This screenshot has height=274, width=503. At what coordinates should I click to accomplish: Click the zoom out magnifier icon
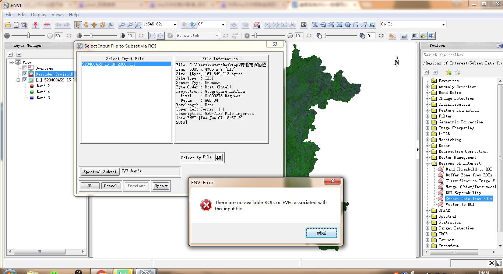click(x=130, y=25)
